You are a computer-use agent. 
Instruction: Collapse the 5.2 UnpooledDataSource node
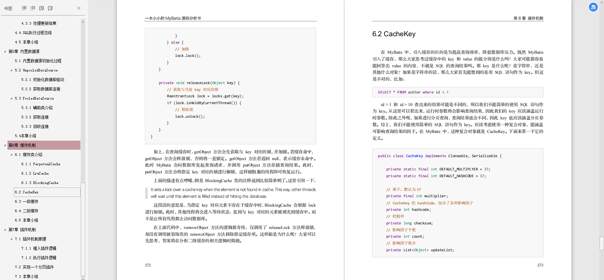tap(11, 70)
